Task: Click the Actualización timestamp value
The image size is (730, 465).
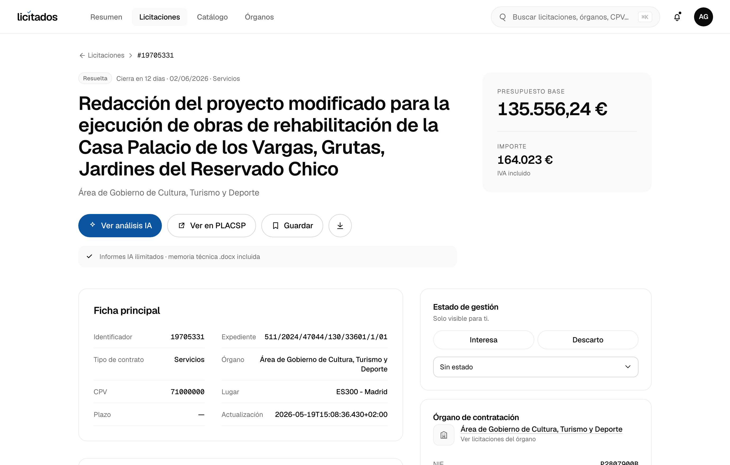Action: pyautogui.click(x=331, y=415)
